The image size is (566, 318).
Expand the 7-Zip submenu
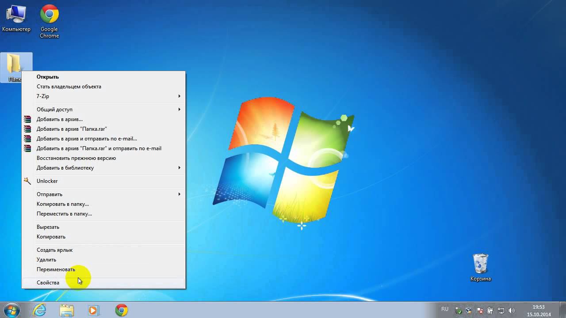click(103, 96)
